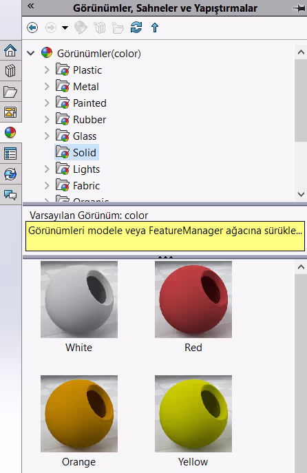Click the tree scrollbar down arrow
The height and width of the screenshot is (473, 307).
pos(301,194)
